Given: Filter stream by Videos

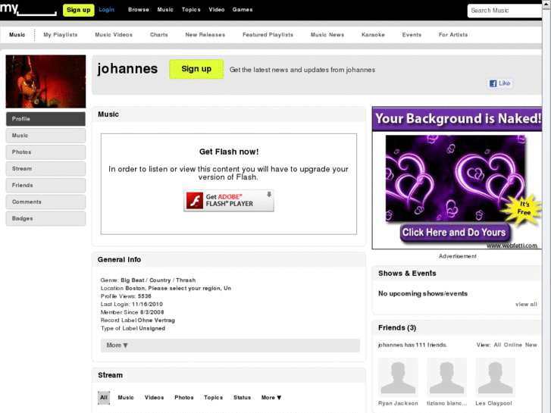Looking at the screenshot, I should pos(155,398).
